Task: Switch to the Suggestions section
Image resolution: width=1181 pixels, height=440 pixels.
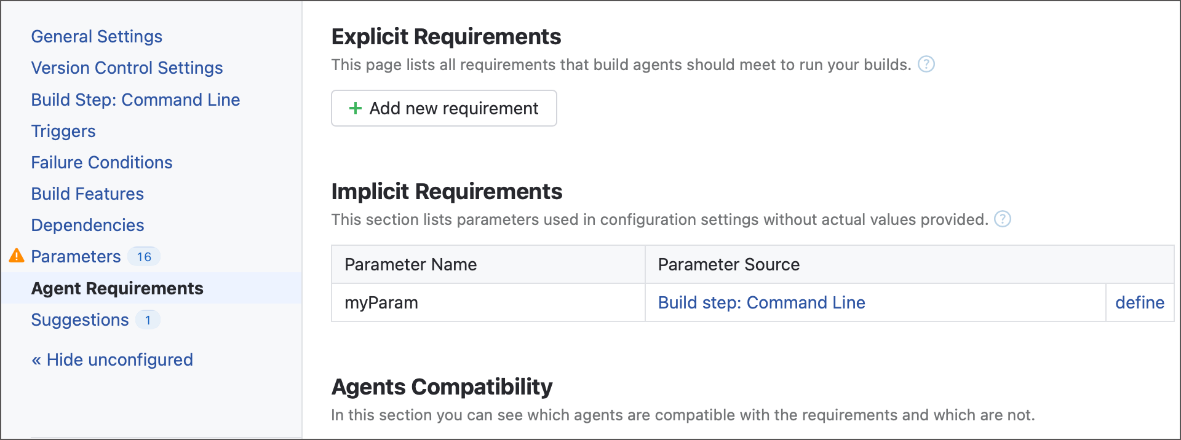Action: (79, 320)
